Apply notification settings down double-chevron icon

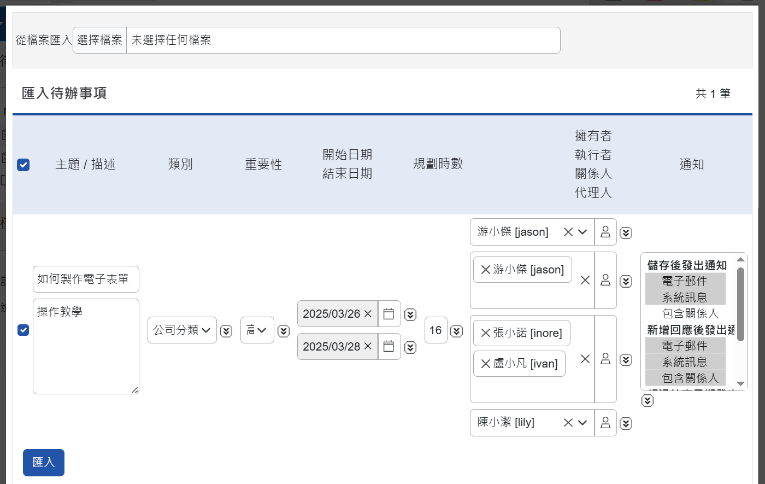648,401
